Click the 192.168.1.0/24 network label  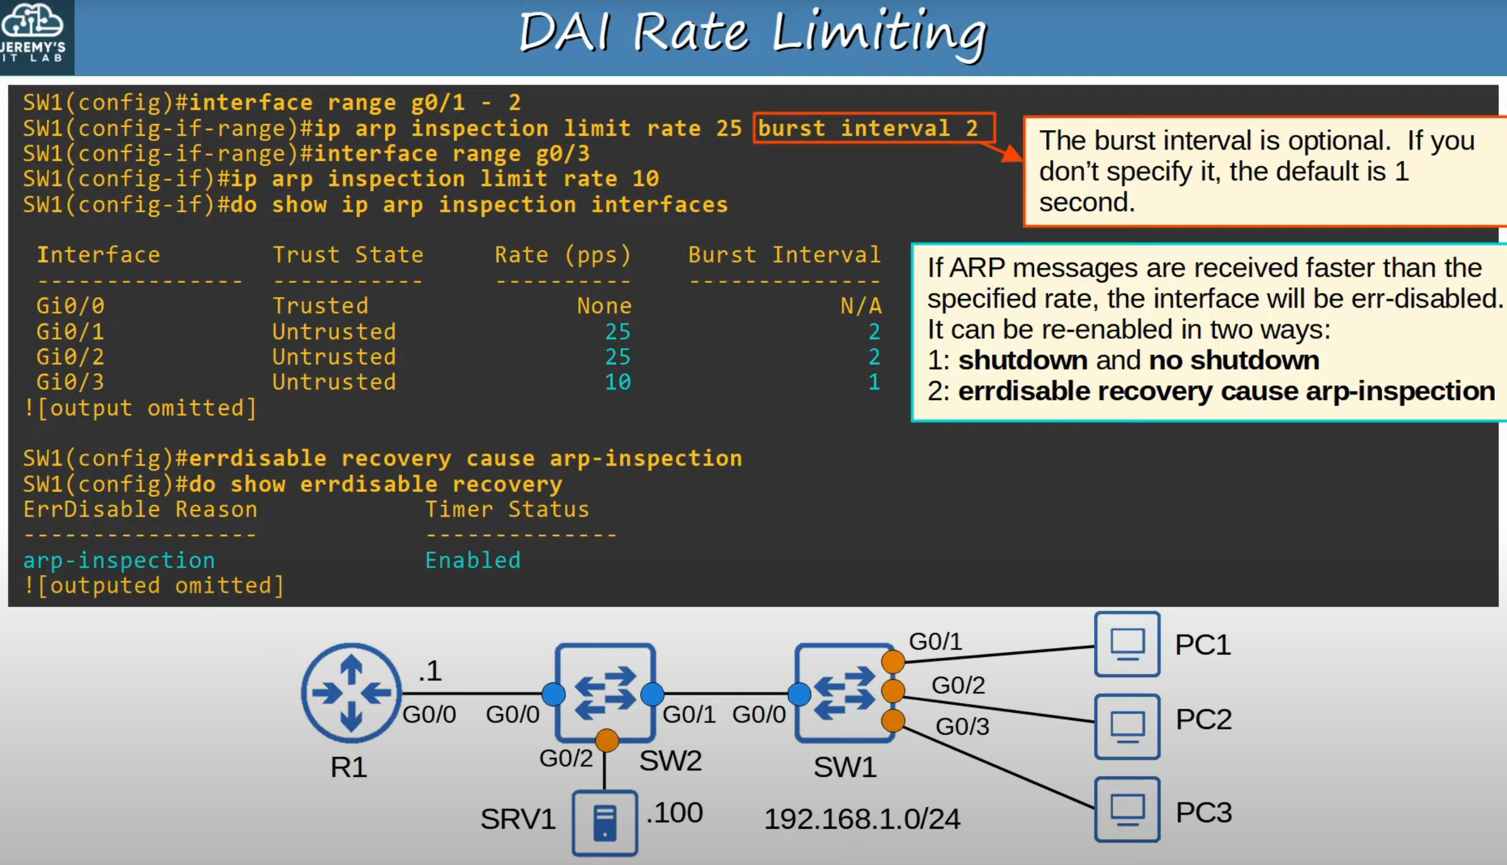(861, 819)
